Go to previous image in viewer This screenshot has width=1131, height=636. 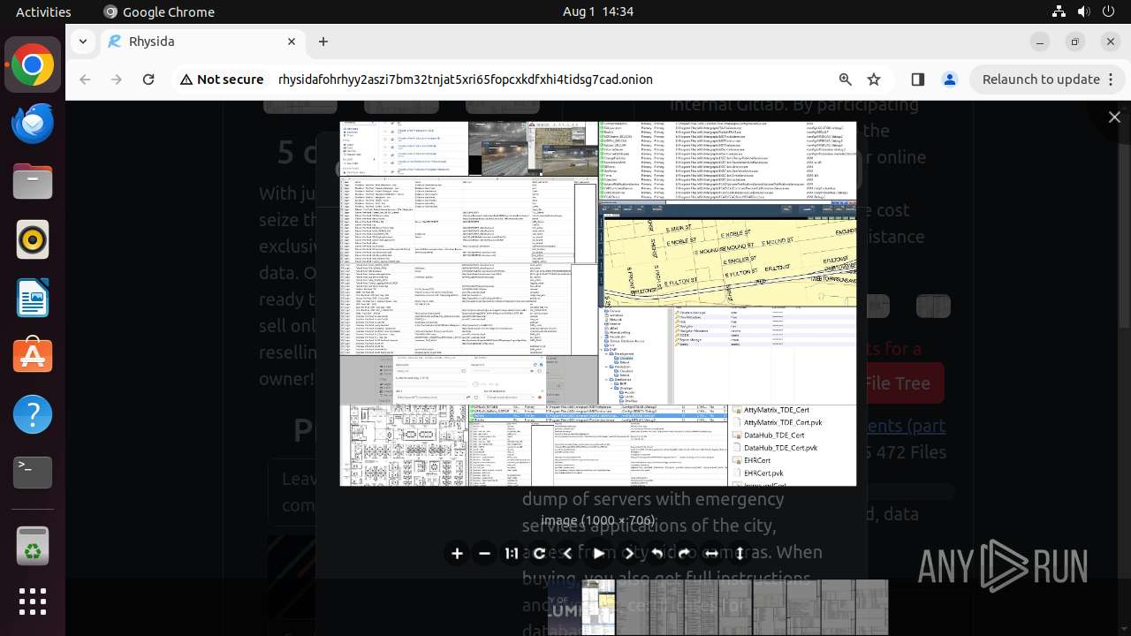point(568,554)
